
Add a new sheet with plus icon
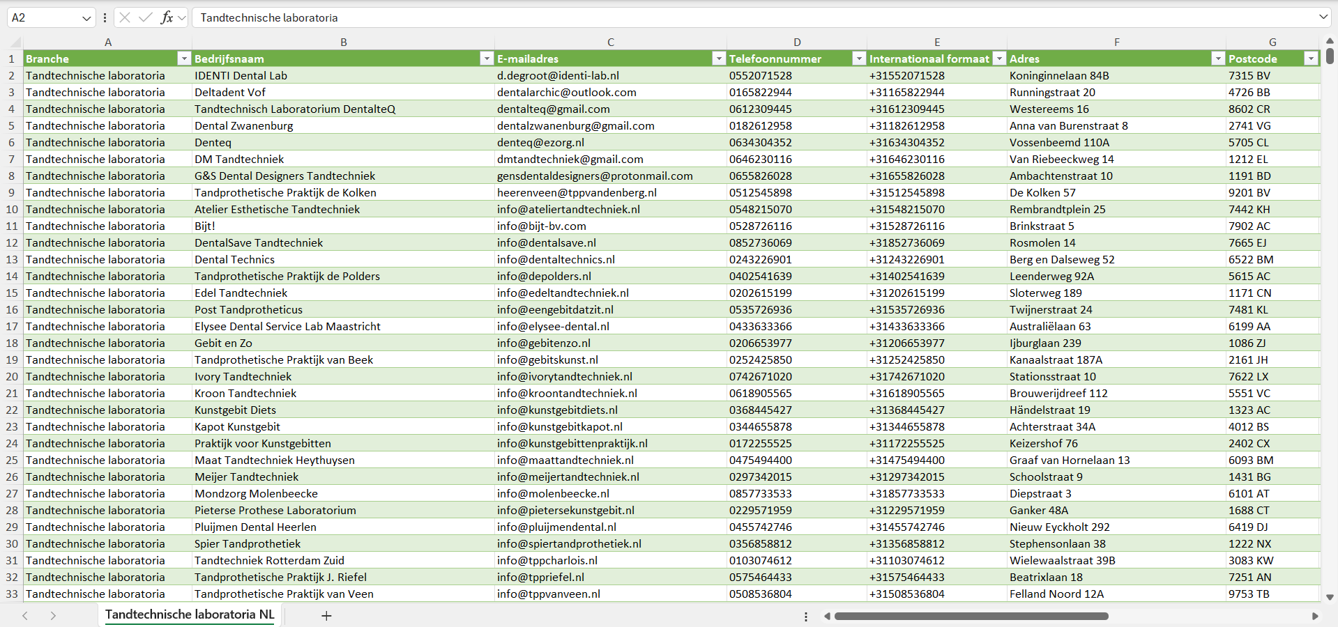326,616
